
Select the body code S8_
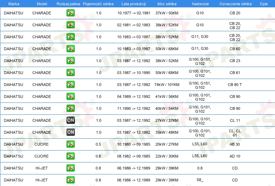pos(200,180)
